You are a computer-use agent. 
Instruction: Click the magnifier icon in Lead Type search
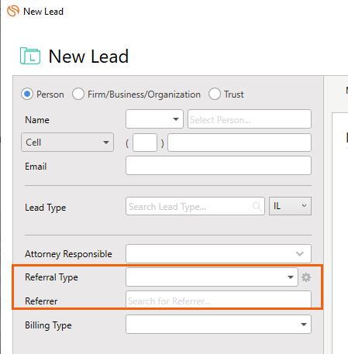click(257, 206)
